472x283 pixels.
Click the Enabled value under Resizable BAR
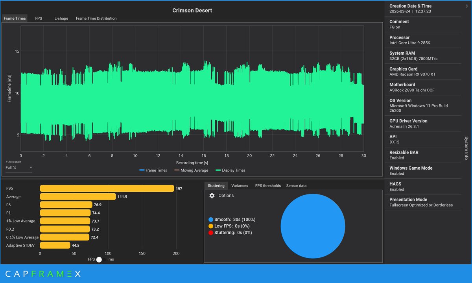396,158
